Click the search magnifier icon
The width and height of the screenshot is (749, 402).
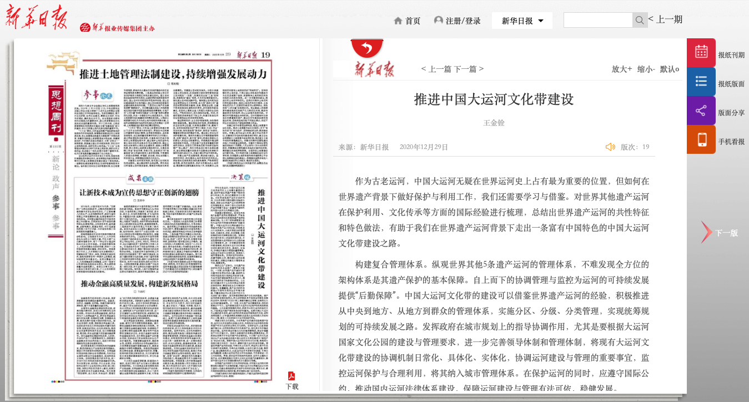pos(640,20)
